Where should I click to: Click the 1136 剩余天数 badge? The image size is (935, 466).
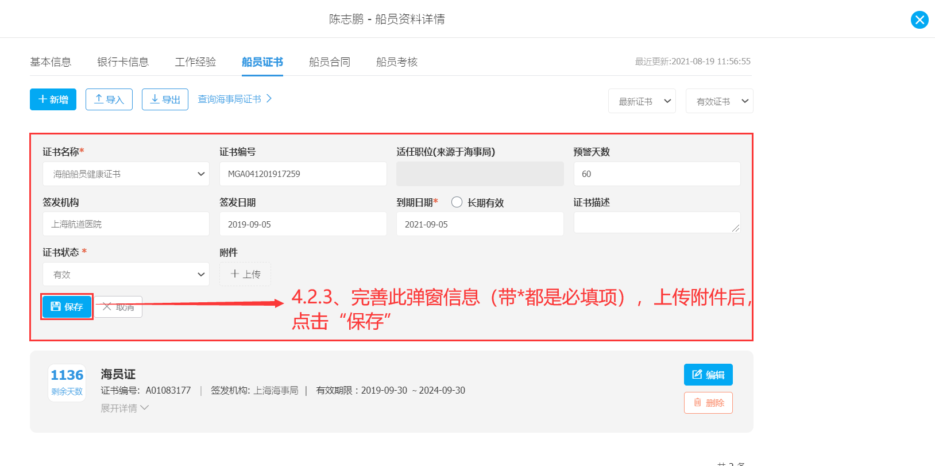coord(67,383)
